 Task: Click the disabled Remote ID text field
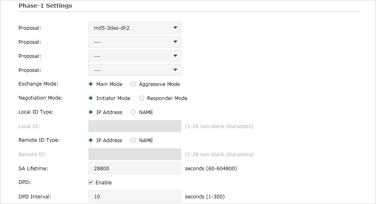[x=135, y=154]
